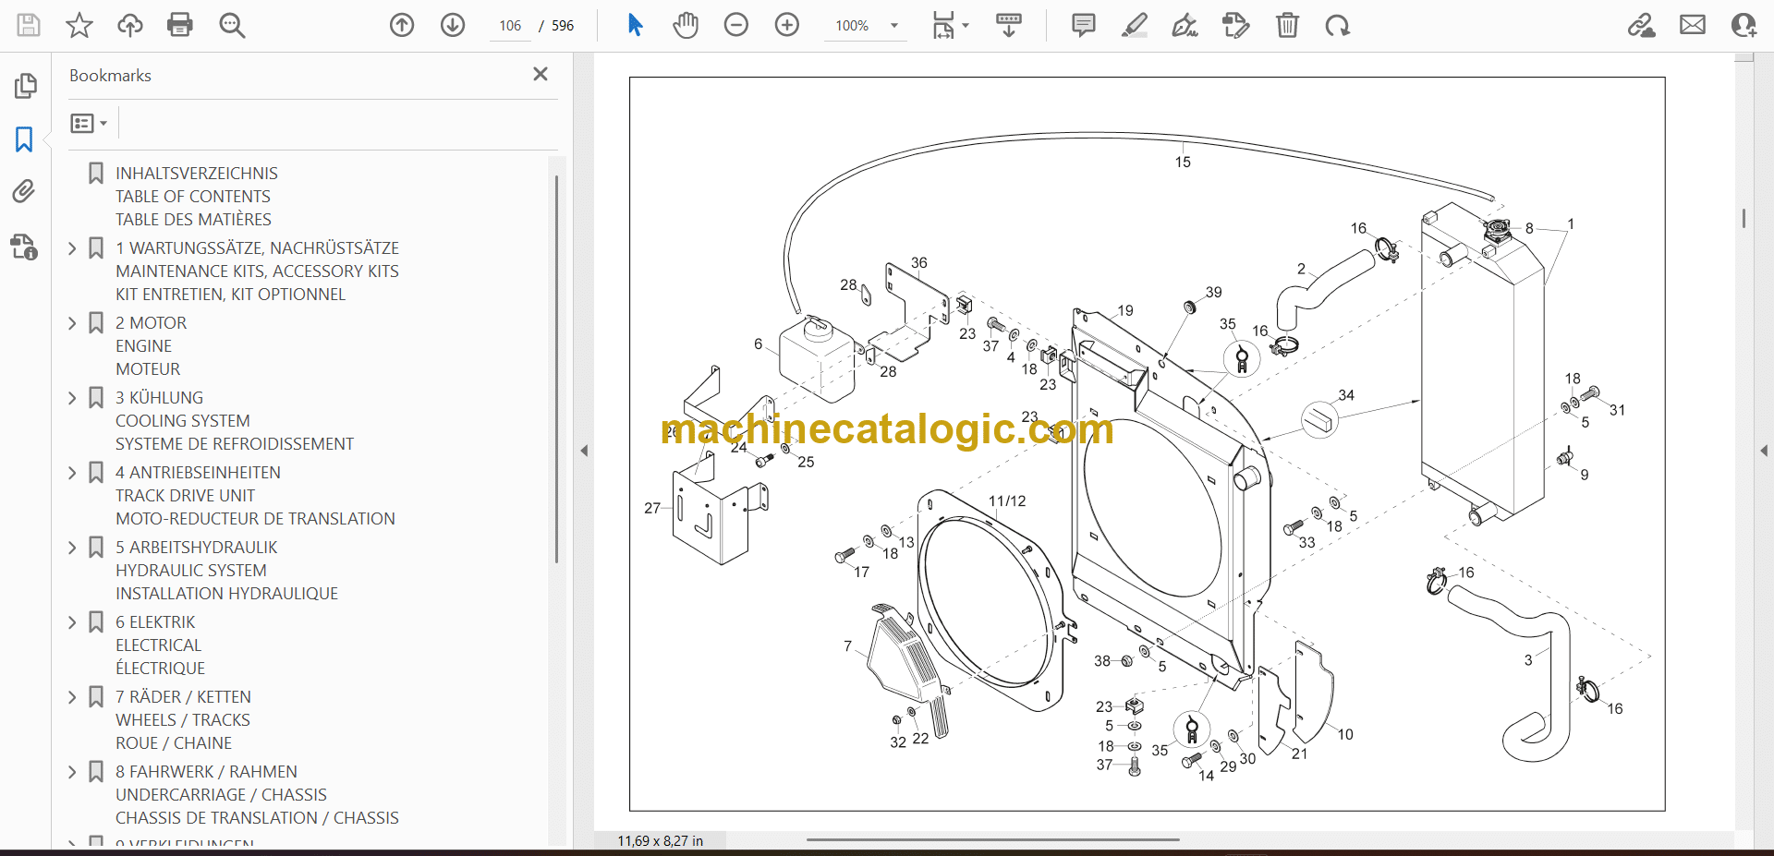Viewport: 1774px width, 856px height.
Task: Rotate the page view
Action: tap(1337, 25)
